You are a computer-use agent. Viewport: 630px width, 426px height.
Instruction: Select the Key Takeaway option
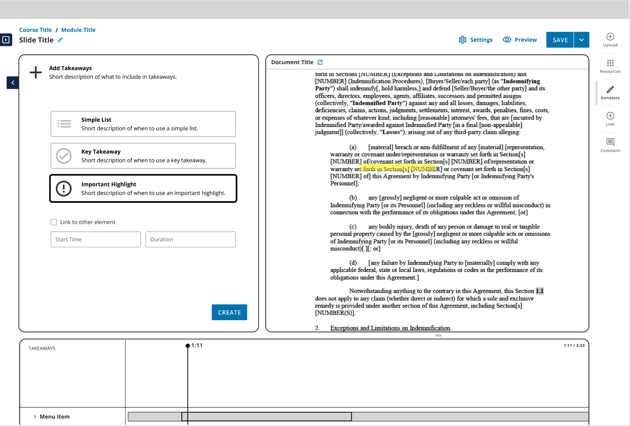point(143,156)
